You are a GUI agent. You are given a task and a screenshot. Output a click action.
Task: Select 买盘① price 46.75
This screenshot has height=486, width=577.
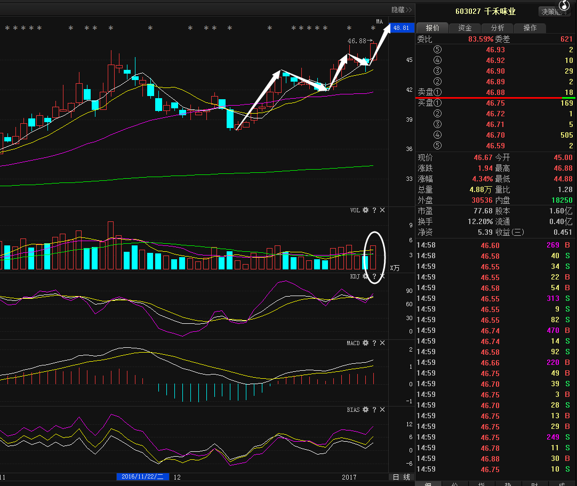coord(495,103)
